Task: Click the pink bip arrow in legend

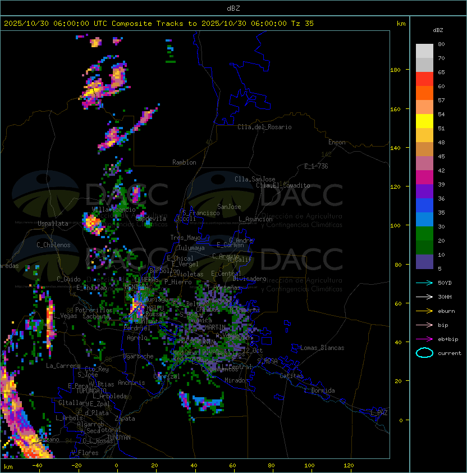Action: tap(424, 325)
